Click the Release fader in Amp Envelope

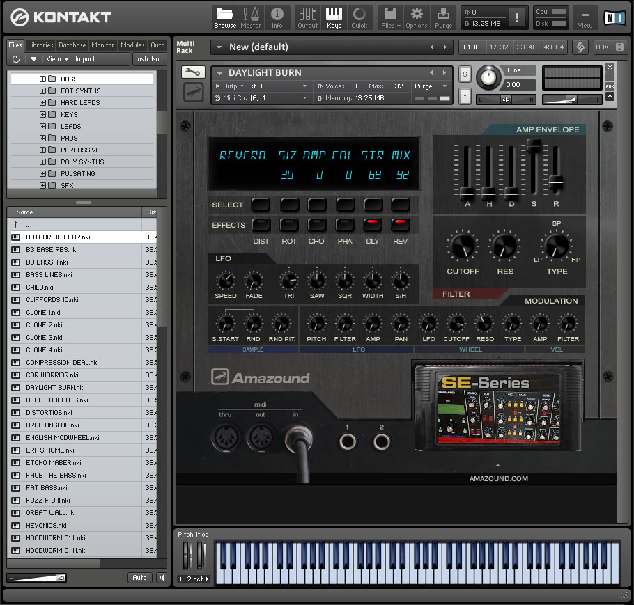pyautogui.click(x=556, y=182)
